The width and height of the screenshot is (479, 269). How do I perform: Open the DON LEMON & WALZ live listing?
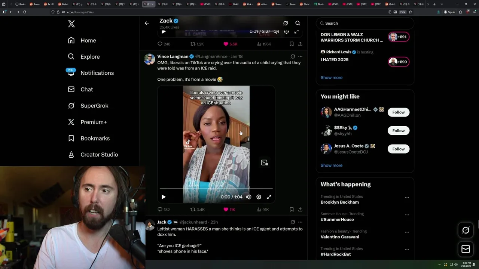pos(352,37)
